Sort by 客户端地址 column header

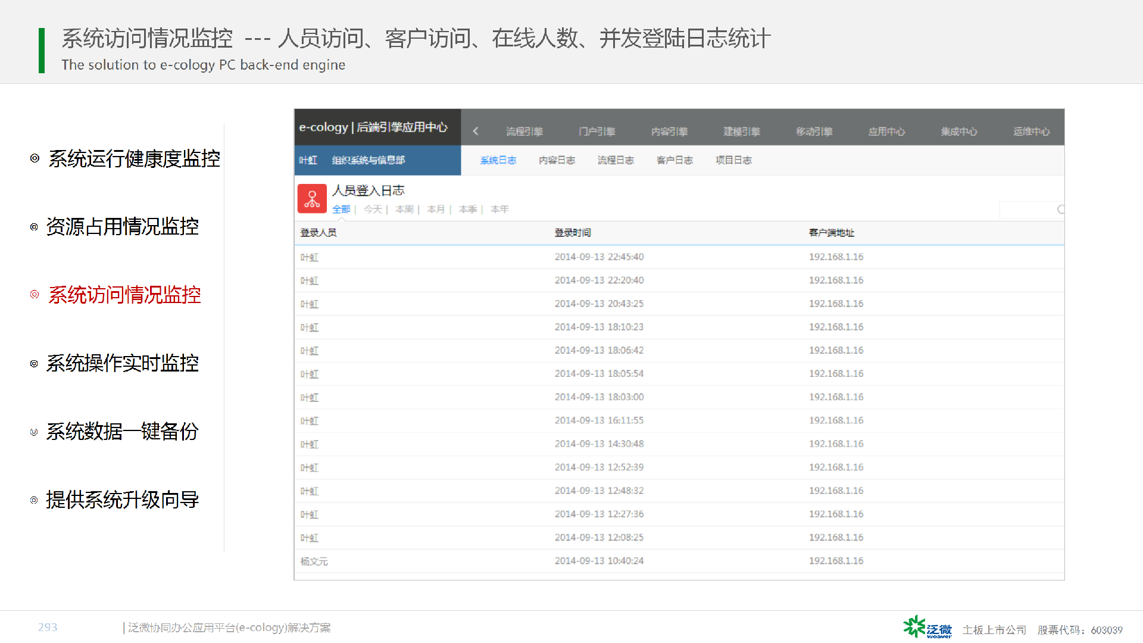(832, 233)
